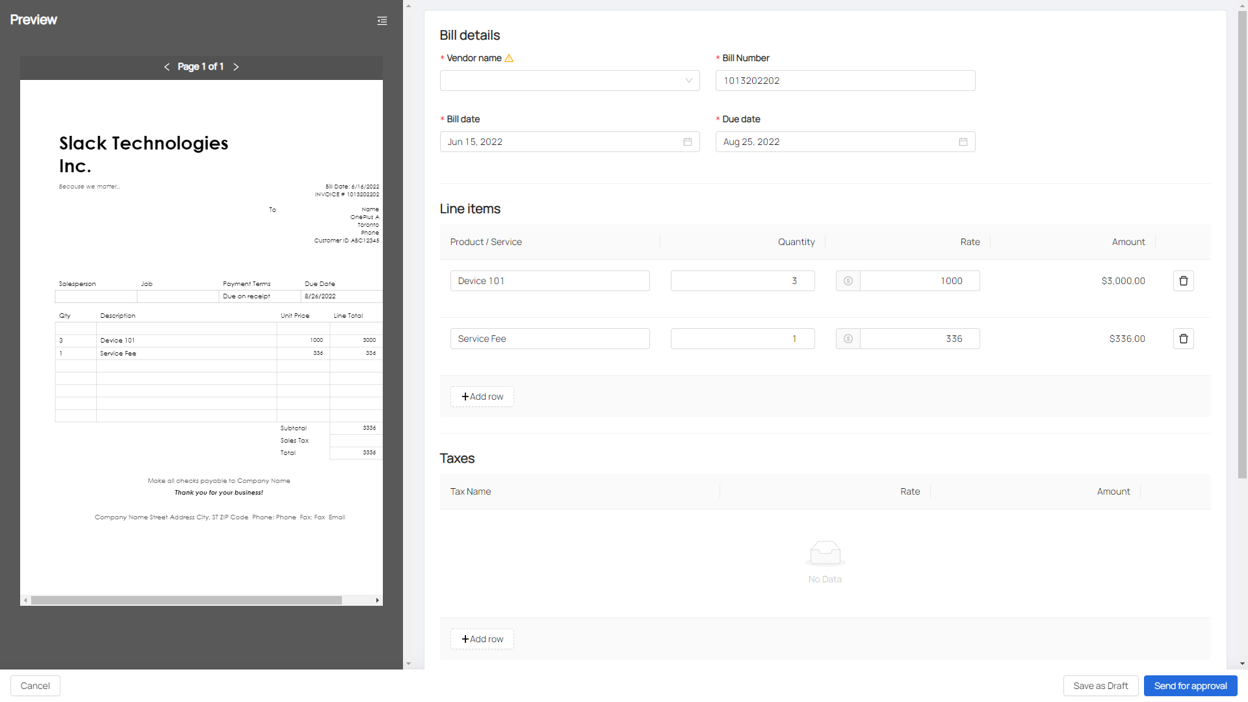The image size is (1248, 702).
Task: Cancel the bill editing
Action: [35, 686]
